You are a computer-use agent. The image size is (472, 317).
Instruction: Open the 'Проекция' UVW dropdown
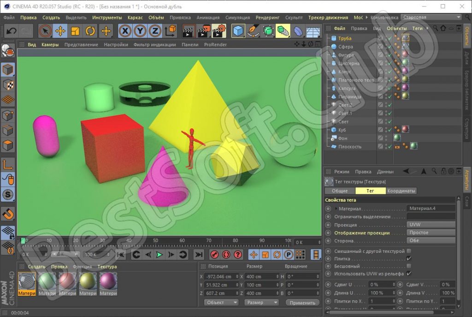431,224
